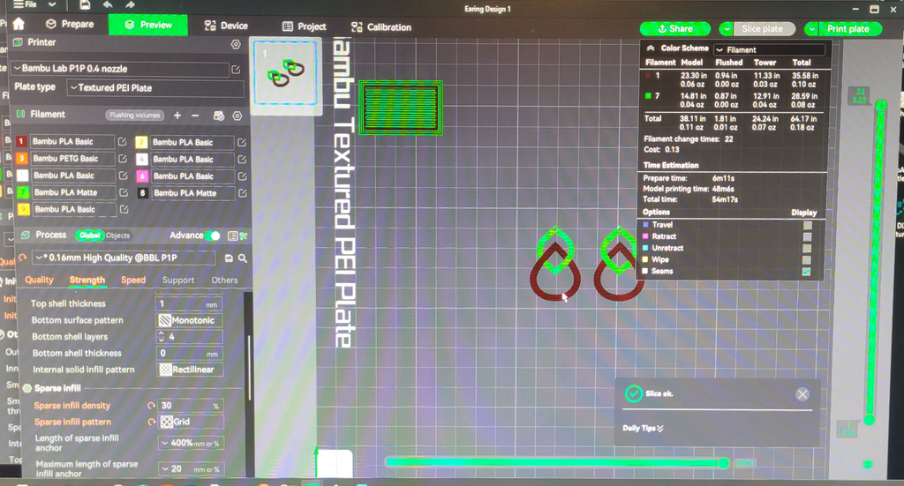Click the home icon
This screenshot has width=904, height=486.
click(x=19, y=24)
